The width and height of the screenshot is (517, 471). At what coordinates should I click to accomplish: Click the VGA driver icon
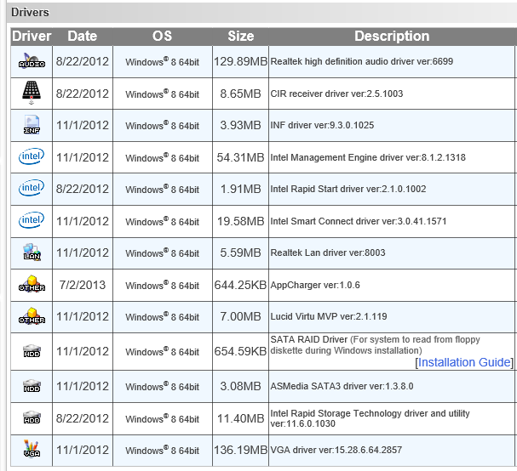pyautogui.click(x=32, y=449)
